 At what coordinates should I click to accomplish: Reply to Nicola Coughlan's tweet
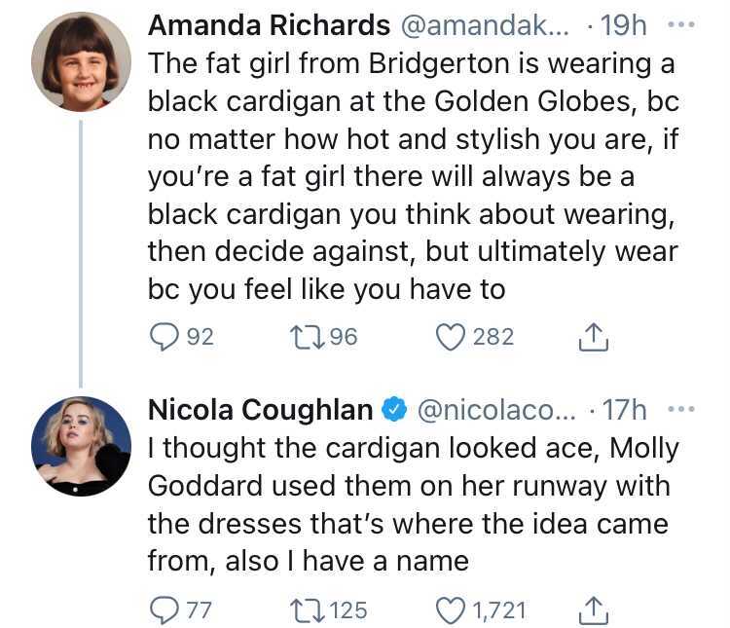(x=163, y=610)
